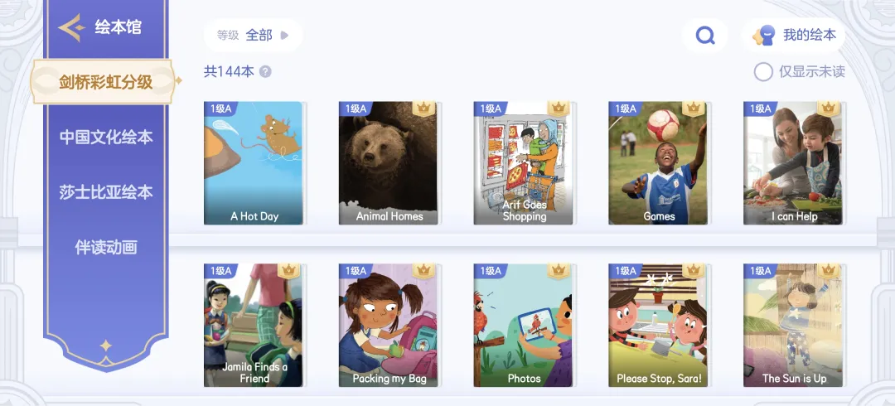
Task: Click the triangle arrow next to 全部
Action: pyautogui.click(x=285, y=36)
